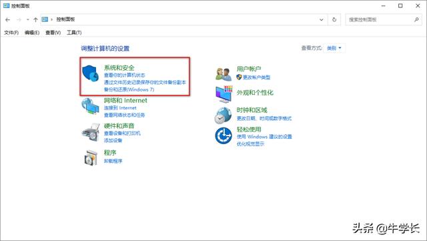Click 添加设备 link
The width and height of the screenshot is (427, 241).
click(113, 140)
